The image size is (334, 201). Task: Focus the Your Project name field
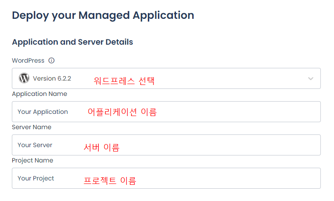[166, 178]
